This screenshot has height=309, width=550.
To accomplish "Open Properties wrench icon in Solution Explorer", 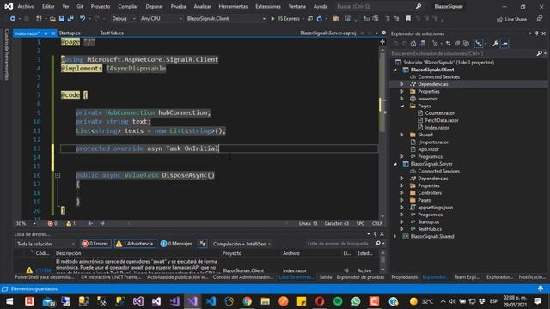I will tap(495, 44).
